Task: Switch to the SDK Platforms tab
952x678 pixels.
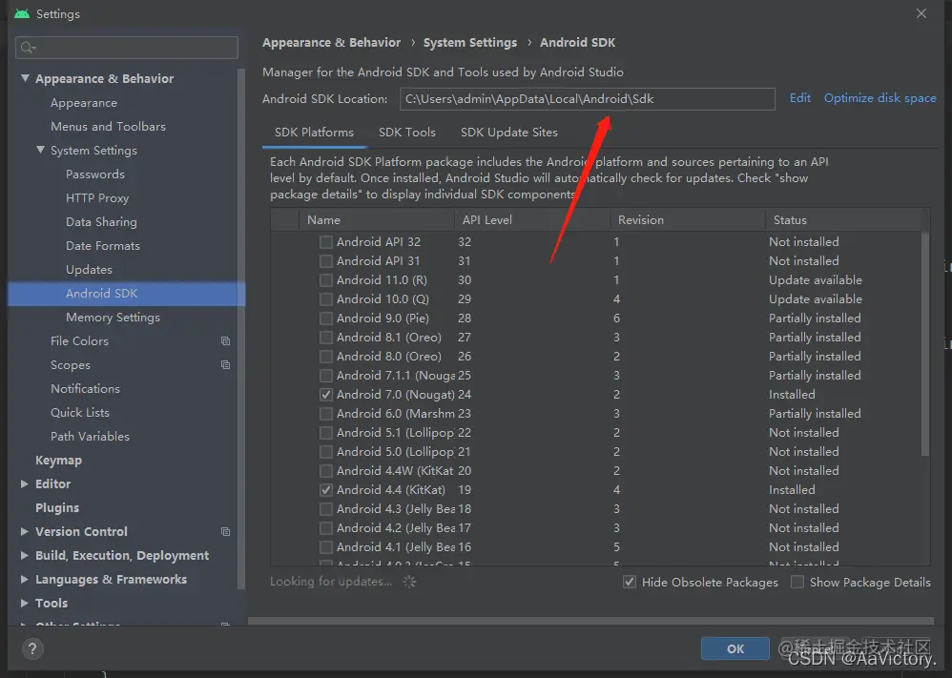Action: (x=314, y=133)
